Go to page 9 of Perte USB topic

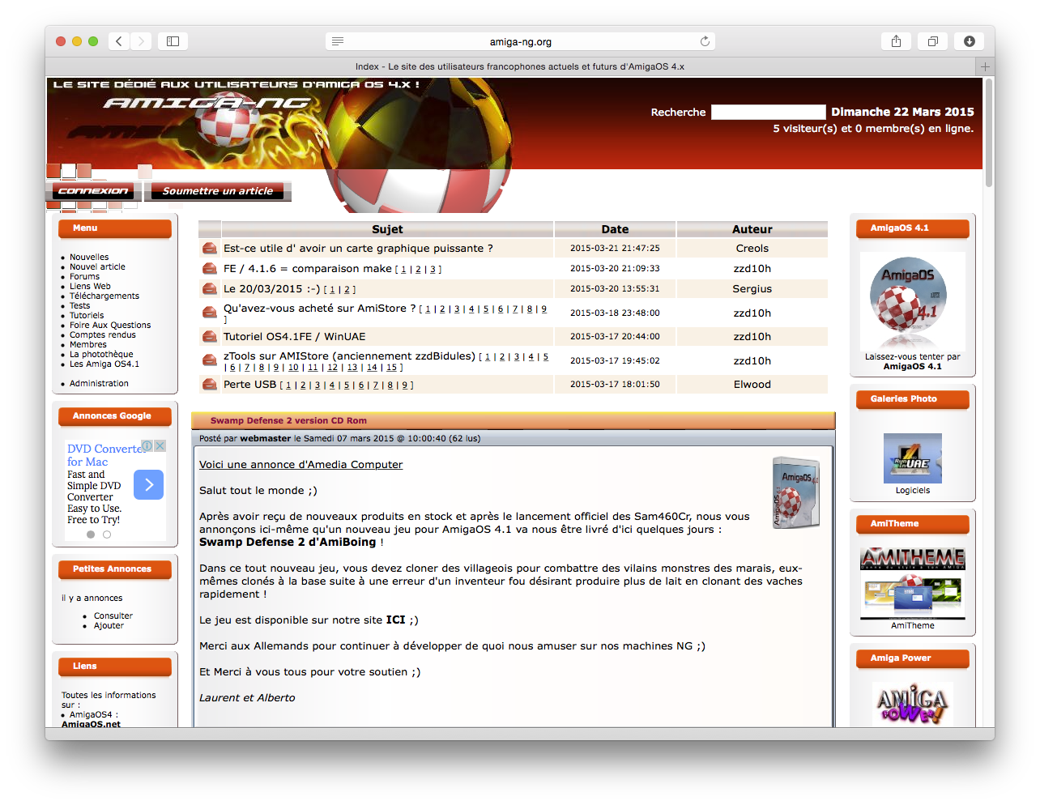(x=405, y=385)
